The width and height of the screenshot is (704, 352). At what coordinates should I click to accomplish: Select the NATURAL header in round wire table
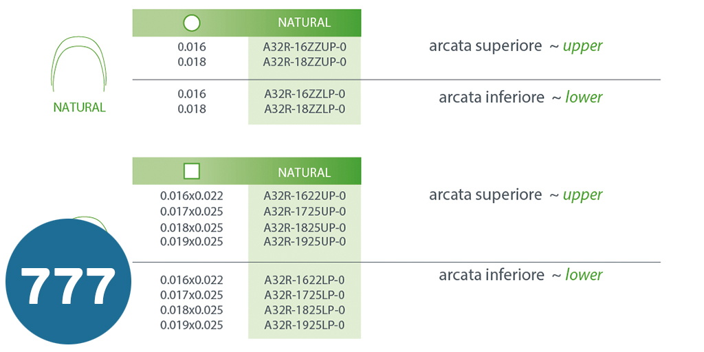304,23
